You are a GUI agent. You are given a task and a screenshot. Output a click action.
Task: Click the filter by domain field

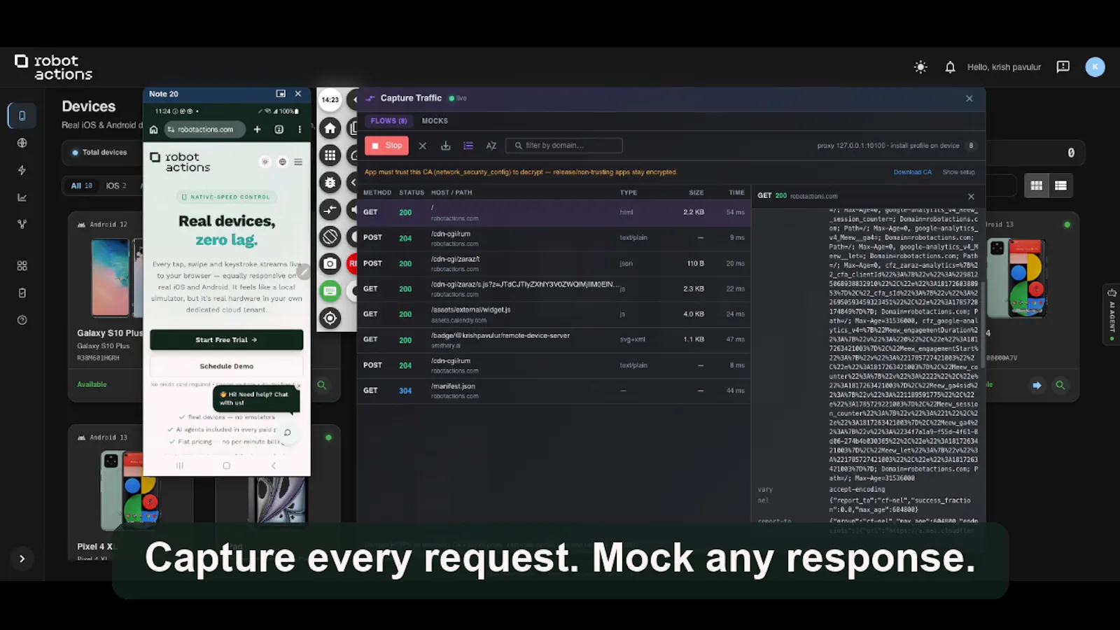(x=564, y=146)
